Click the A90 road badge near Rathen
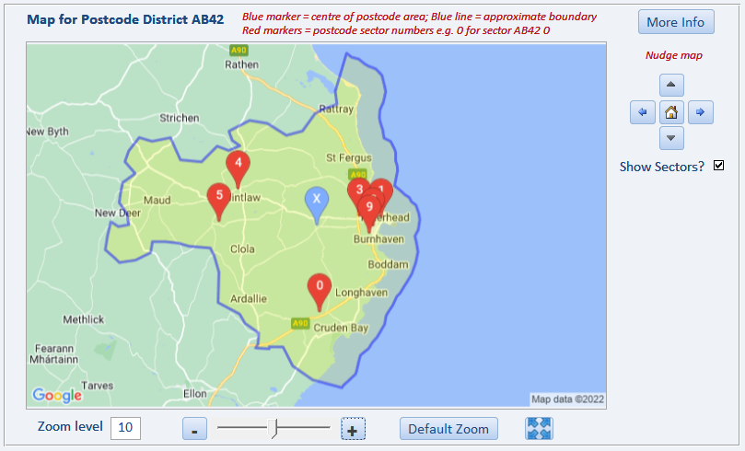This screenshot has height=451, width=745. click(239, 50)
